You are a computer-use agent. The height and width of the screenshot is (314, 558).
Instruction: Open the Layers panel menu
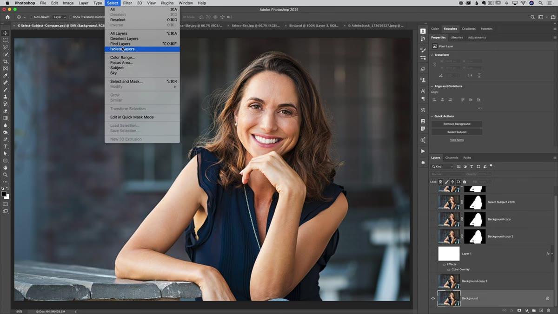point(555,157)
